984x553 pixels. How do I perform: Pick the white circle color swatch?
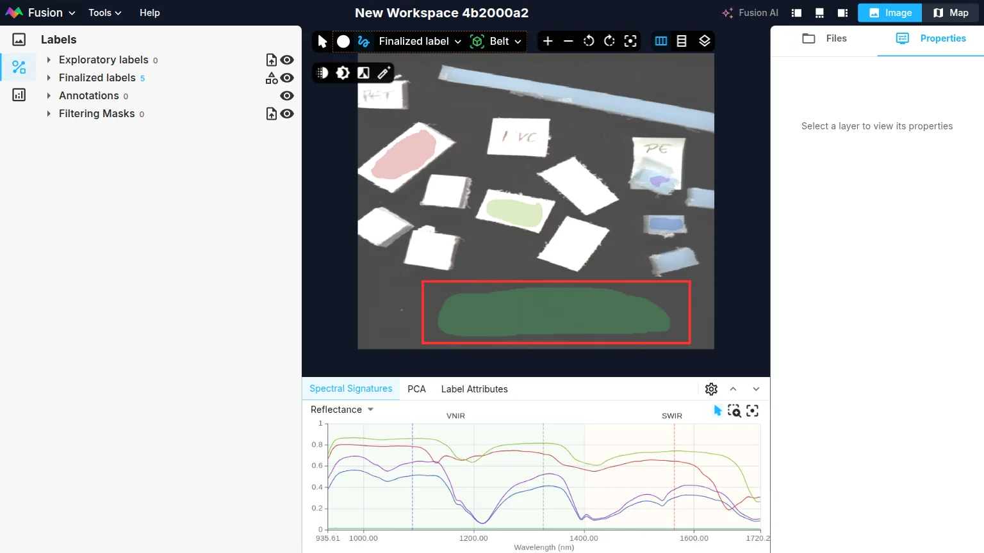click(343, 42)
